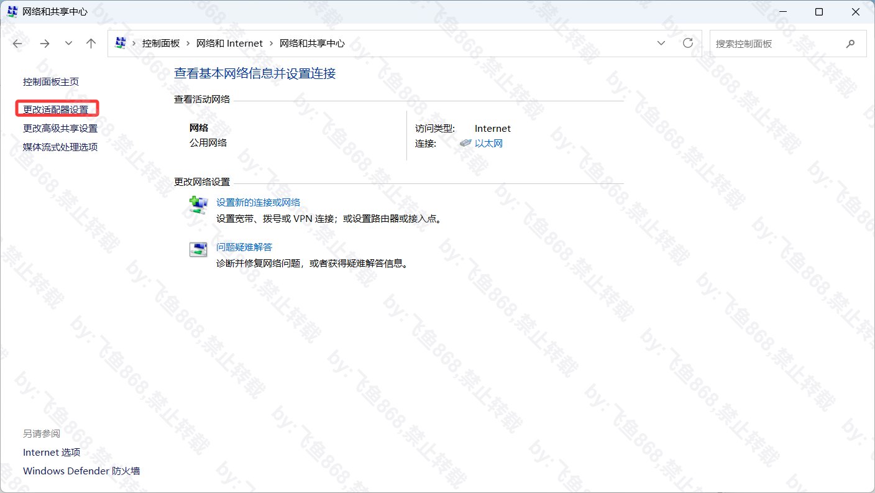This screenshot has width=875, height=493.
Task: Open 更改适配器设置 from the sidebar
Action: [57, 108]
